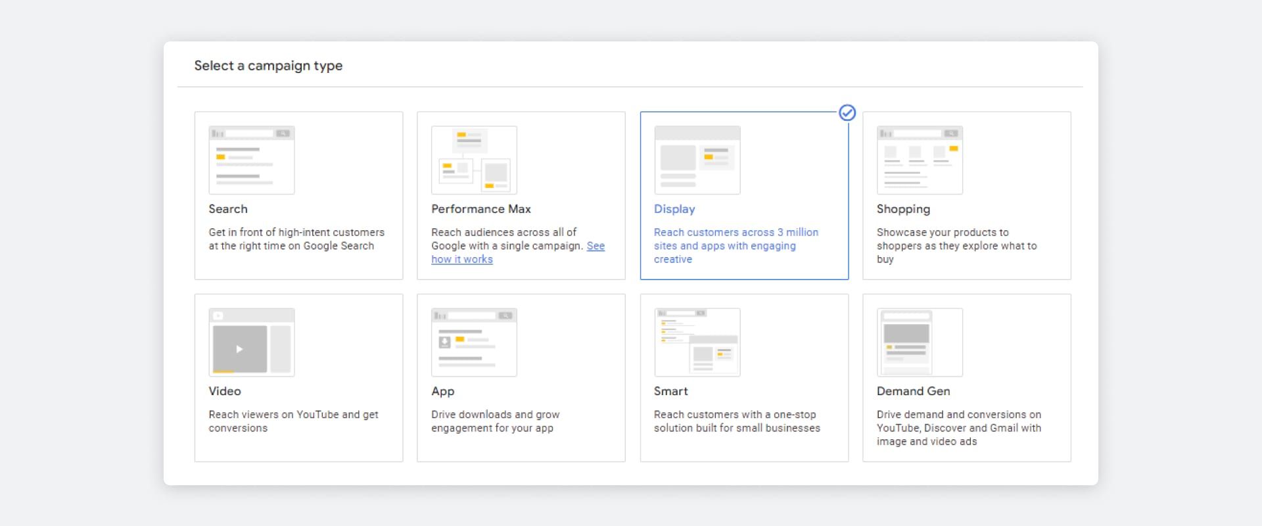Select the Display campaign title
1262x526 pixels.
(x=674, y=209)
